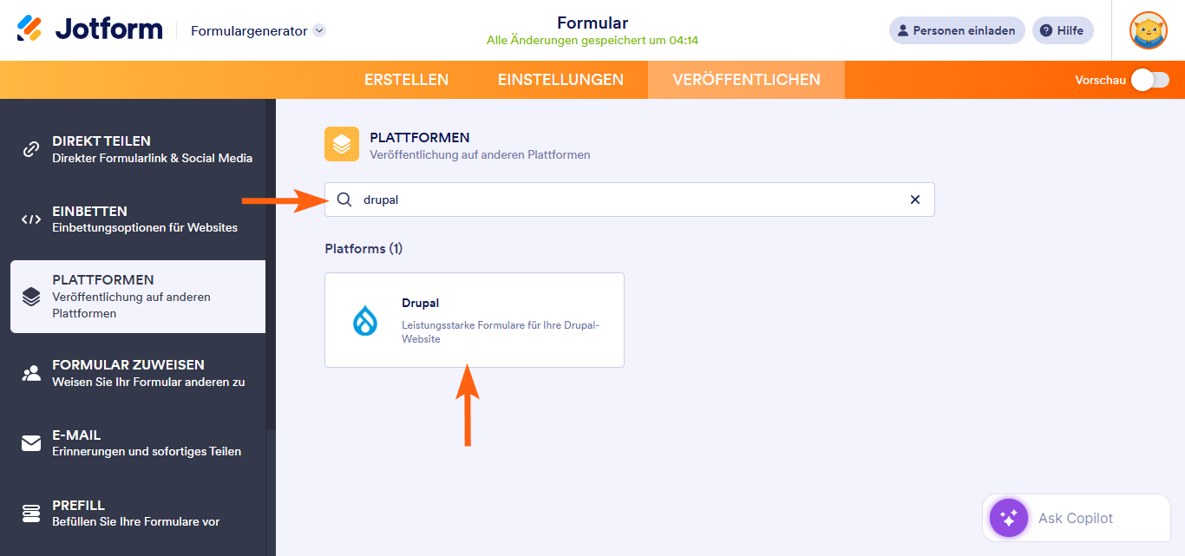The width and height of the screenshot is (1185, 556).
Task: Open the Formulargenerator dropdown
Action: (256, 29)
